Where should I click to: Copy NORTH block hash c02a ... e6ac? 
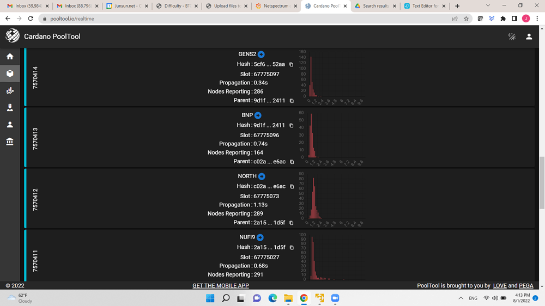point(292,187)
